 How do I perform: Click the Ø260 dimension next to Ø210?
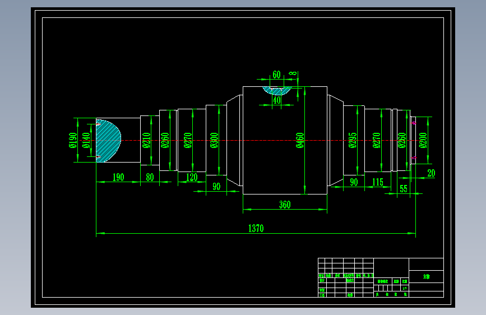pyautogui.click(x=165, y=141)
